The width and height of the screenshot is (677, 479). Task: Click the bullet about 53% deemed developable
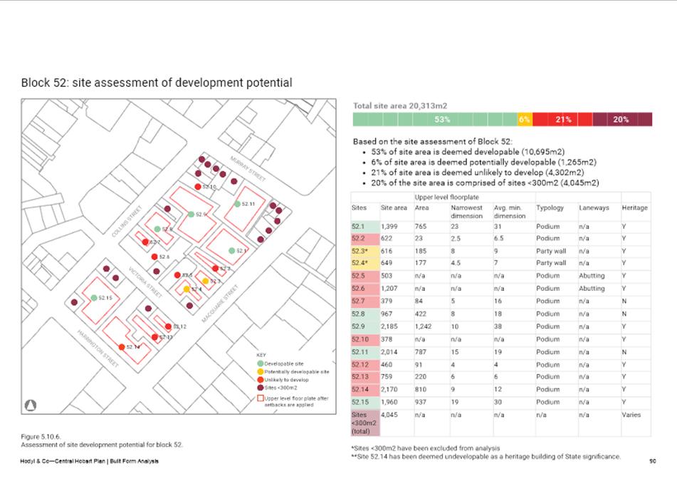click(x=468, y=152)
